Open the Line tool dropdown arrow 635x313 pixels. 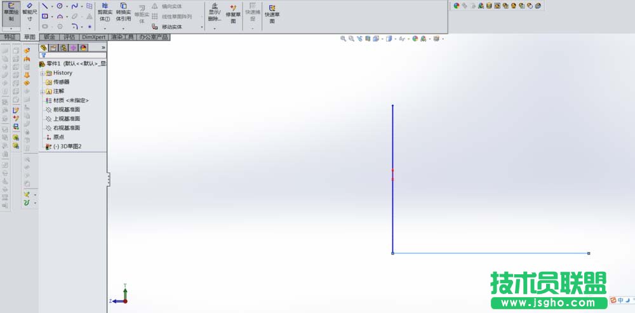point(52,6)
